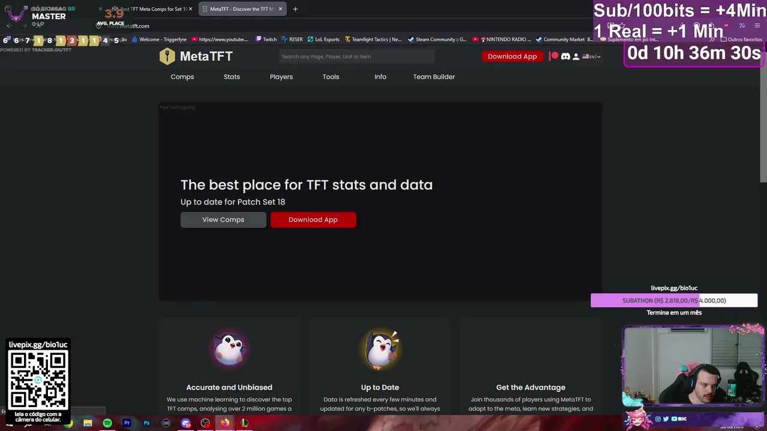Open the round grid app icon in taskbar
The width and height of the screenshot is (767, 431).
(x=166, y=423)
